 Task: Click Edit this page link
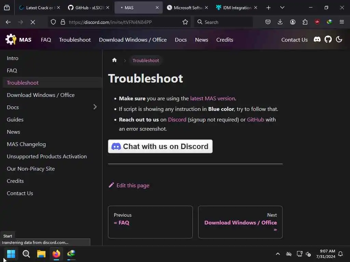tap(129, 185)
